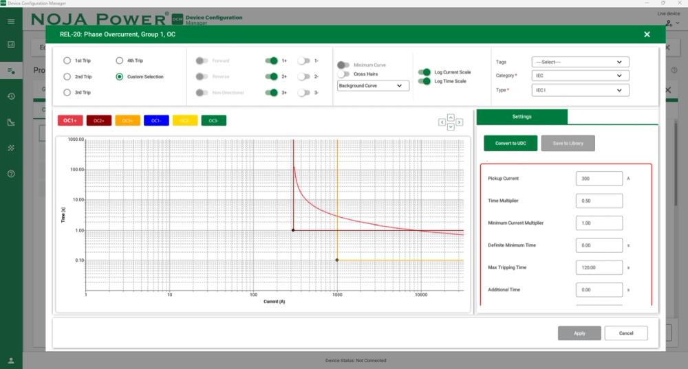The width and height of the screenshot is (688, 369).
Task: Toggle the Forward direction switch
Action: (x=202, y=60)
